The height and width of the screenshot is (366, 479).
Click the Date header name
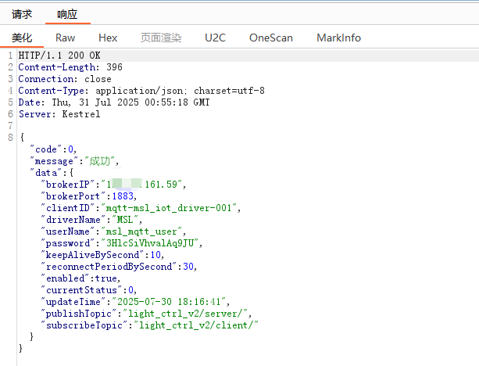point(31,102)
